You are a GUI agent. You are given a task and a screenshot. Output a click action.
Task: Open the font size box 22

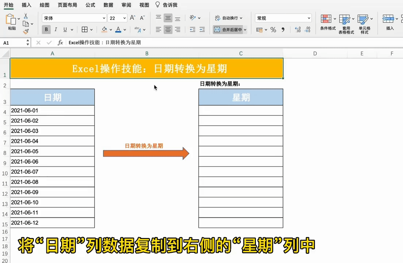[118, 18]
